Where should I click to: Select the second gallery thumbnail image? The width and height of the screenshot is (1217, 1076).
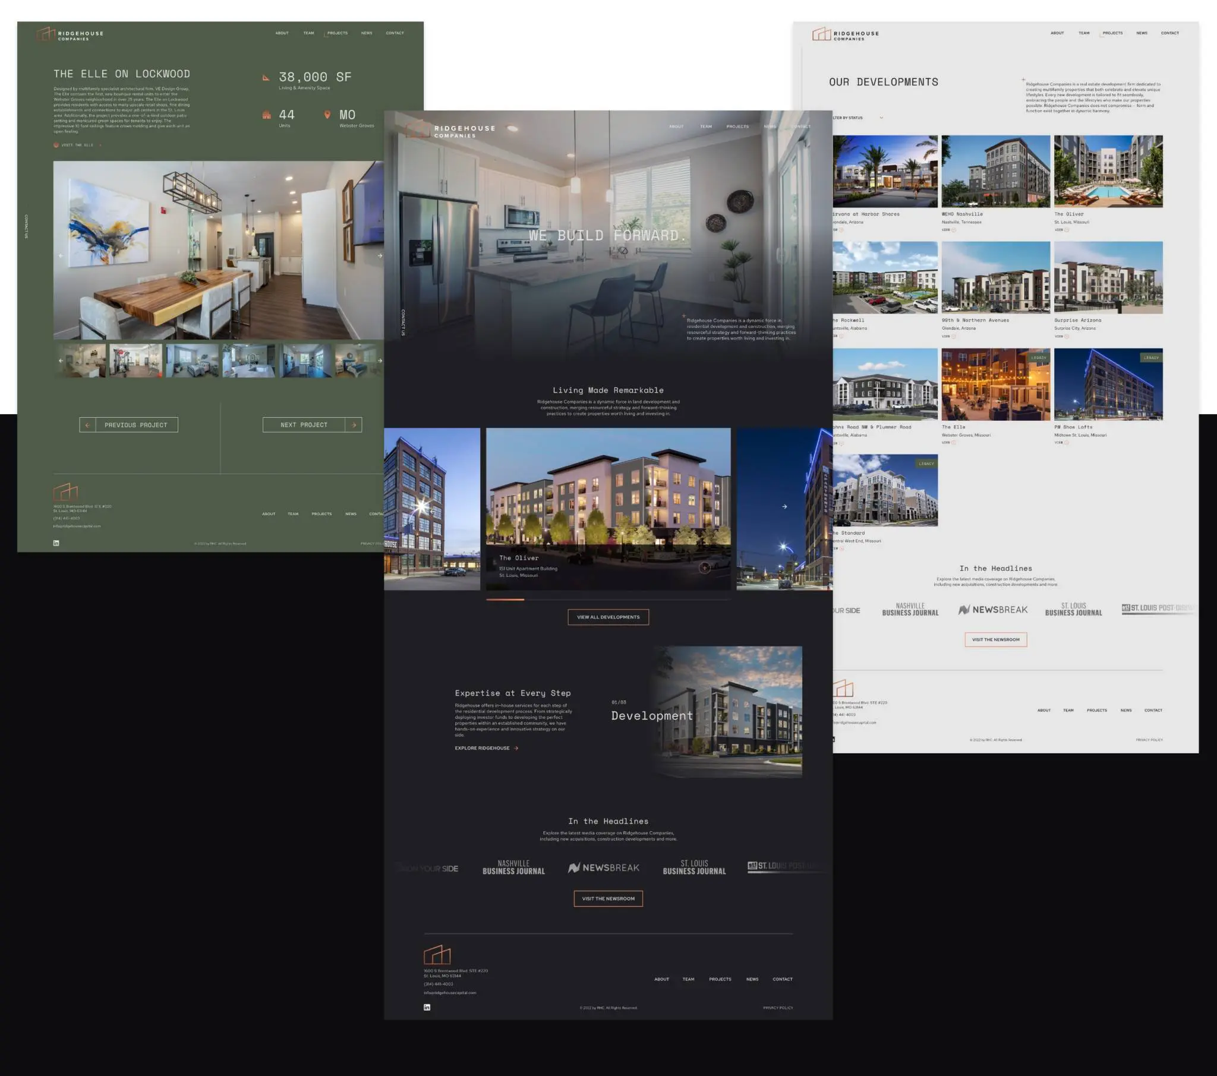tap(135, 360)
